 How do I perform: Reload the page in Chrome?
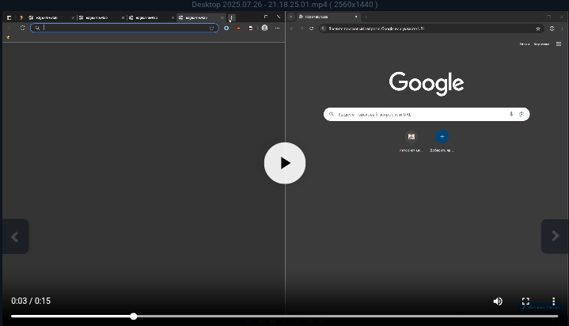(x=311, y=28)
